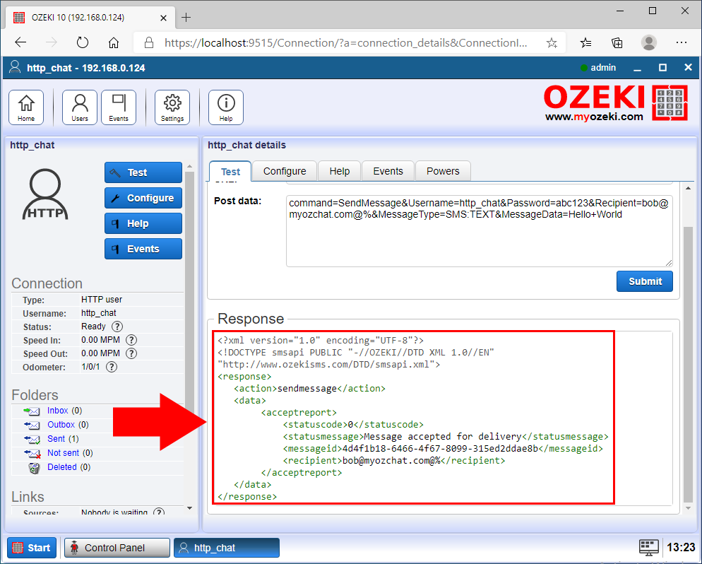The width and height of the screenshot is (702, 564).
Task: Open the Powers tab
Action: 443,171
